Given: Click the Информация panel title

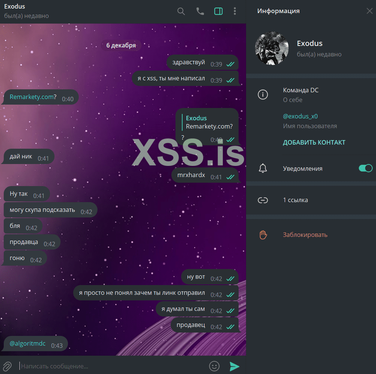Looking at the screenshot, I should [x=279, y=11].
